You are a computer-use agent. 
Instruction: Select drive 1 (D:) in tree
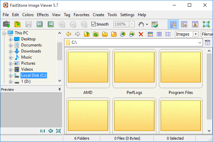[x=26, y=81]
